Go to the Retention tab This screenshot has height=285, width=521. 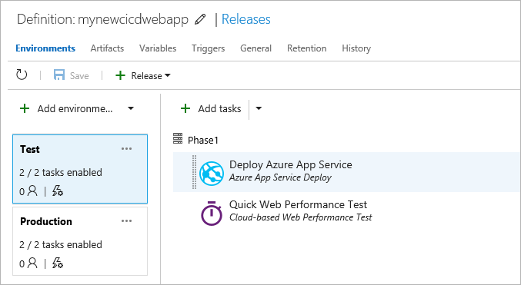pos(307,48)
